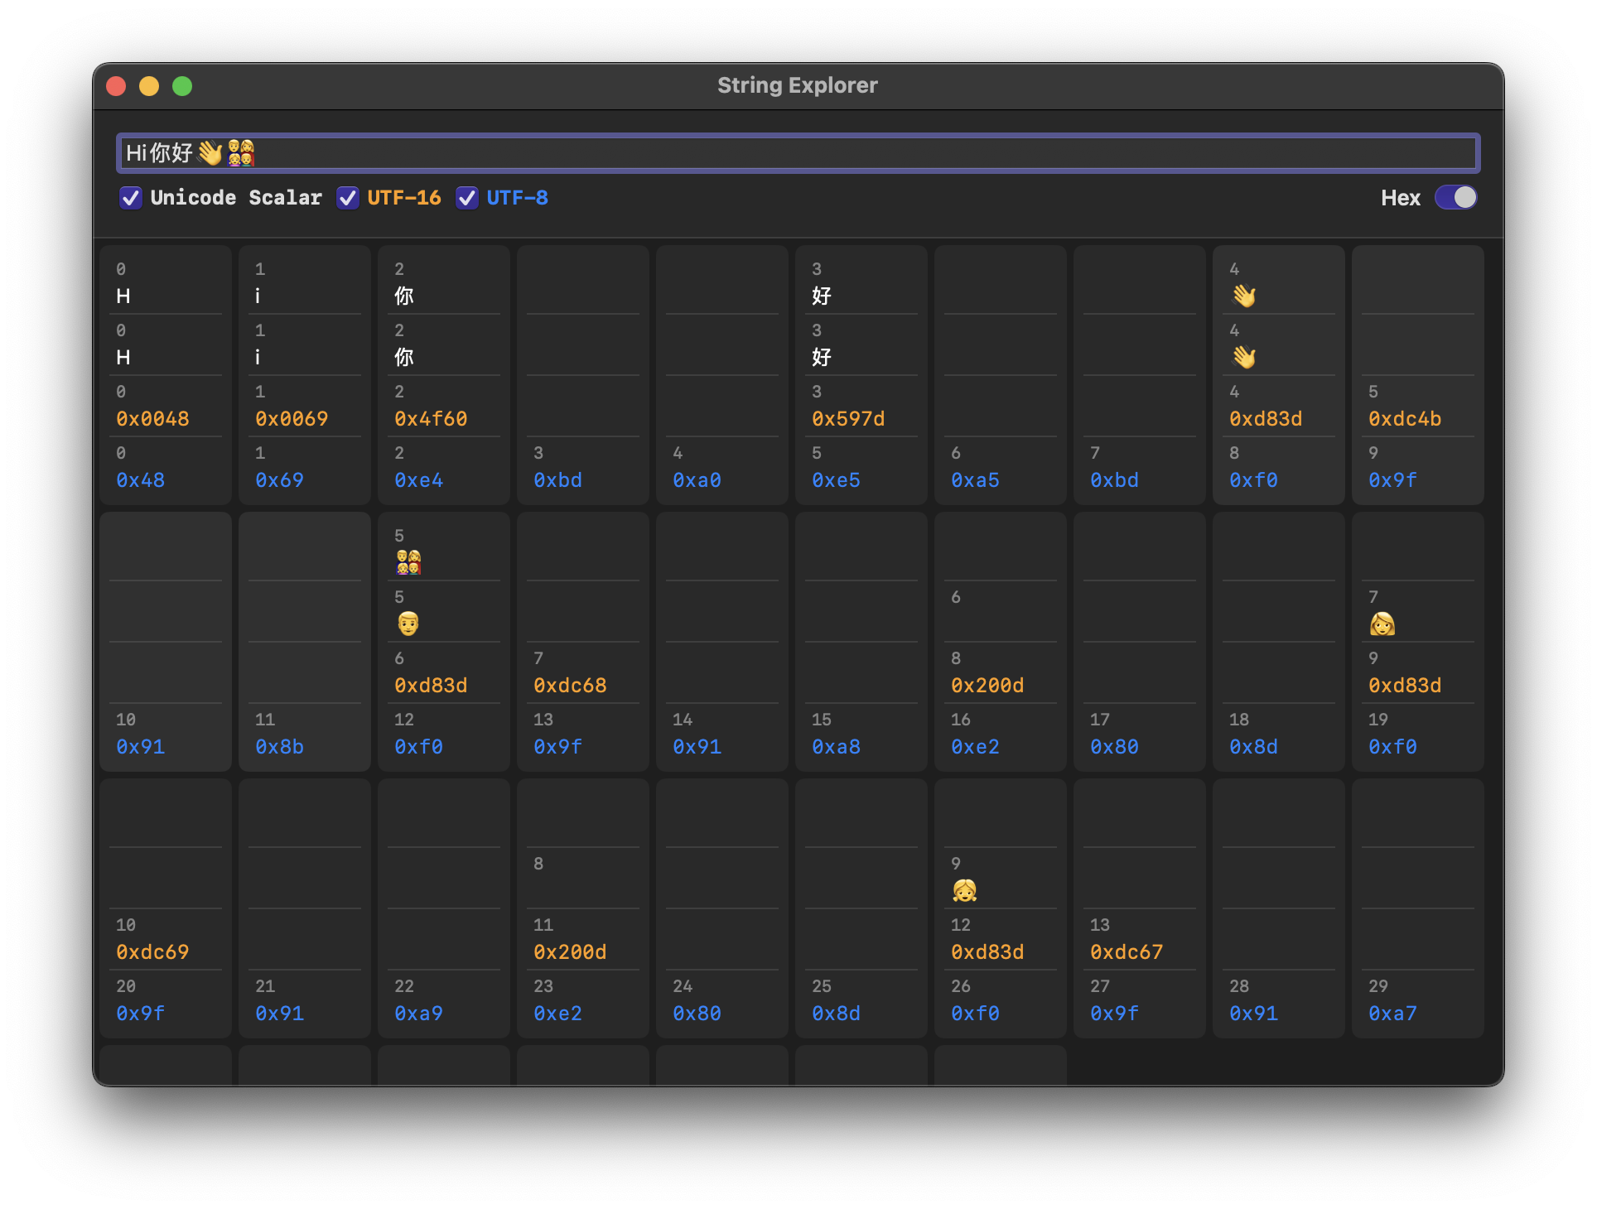This screenshot has height=1209, width=1597.
Task: Uncheck the UTF-8 checkbox
Action: pos(467,198)
